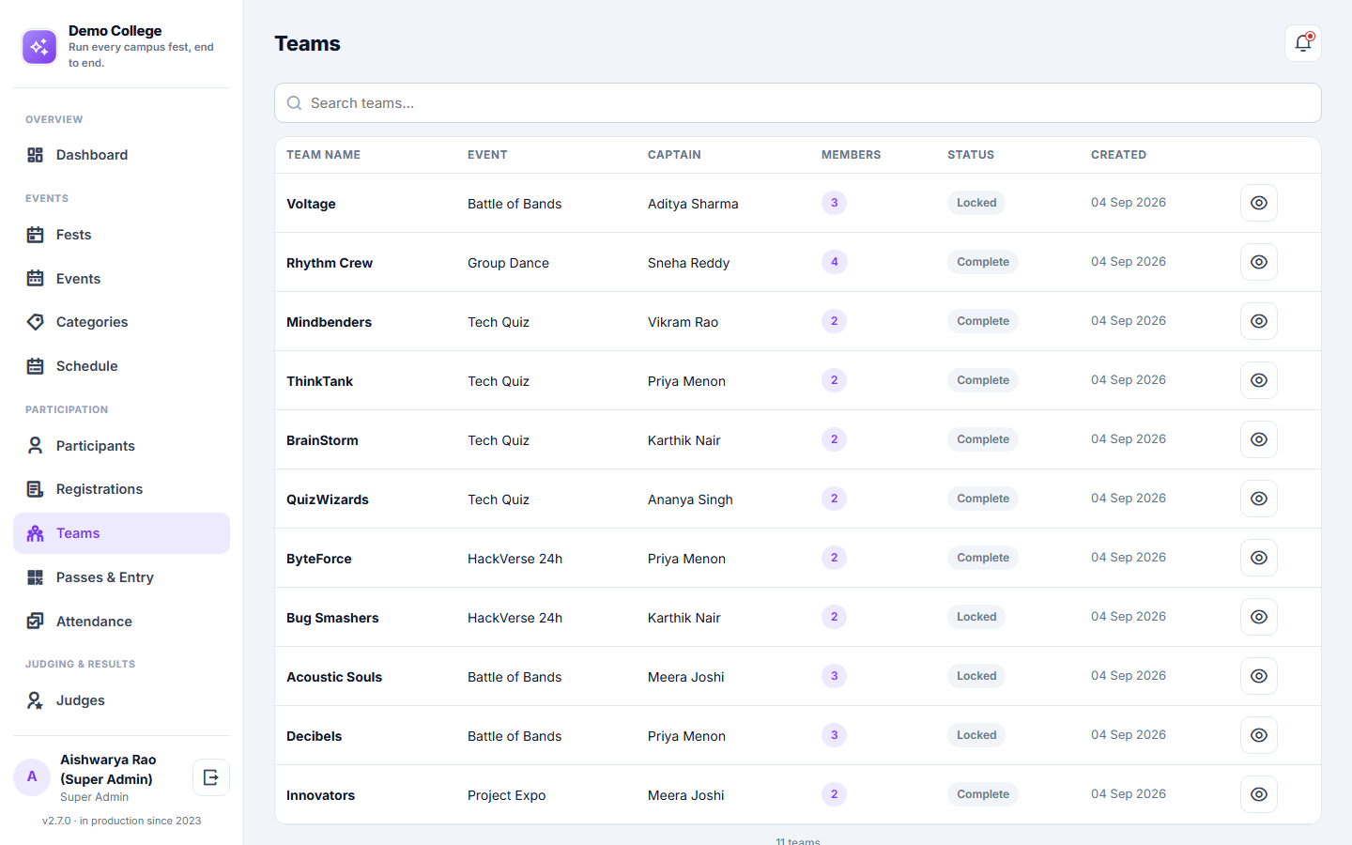Open the Participants page
The height and width of the screenshot is (845, 1352).
[x=121, y=446]
